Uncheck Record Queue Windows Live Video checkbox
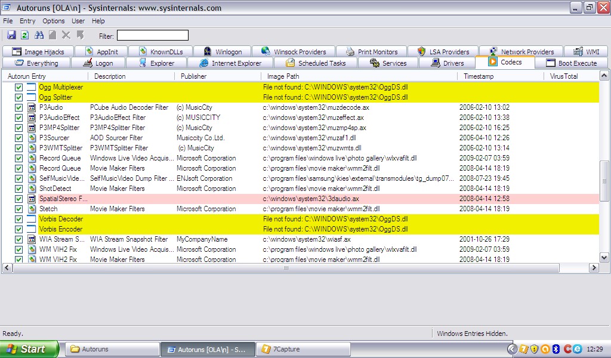 point(18,158)
